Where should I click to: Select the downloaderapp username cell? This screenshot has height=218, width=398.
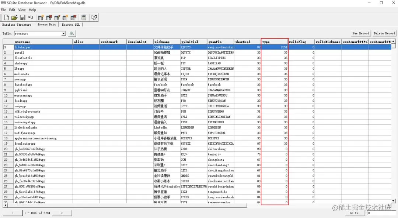[x=43, y=143]
